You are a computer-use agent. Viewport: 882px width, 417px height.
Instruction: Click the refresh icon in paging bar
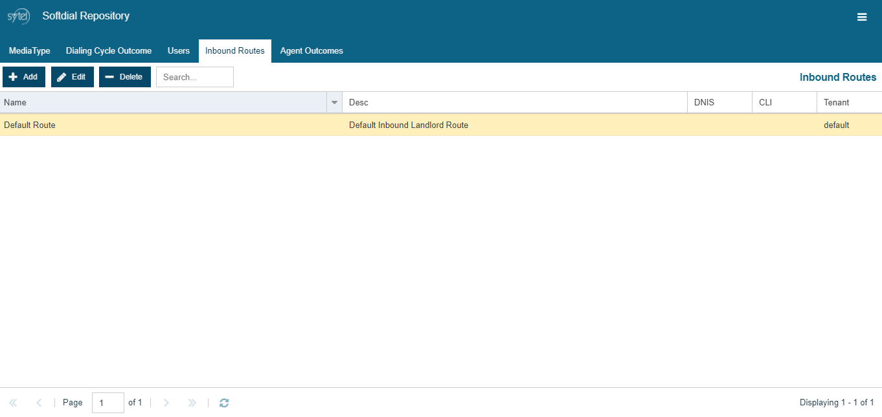click(224, 403)
